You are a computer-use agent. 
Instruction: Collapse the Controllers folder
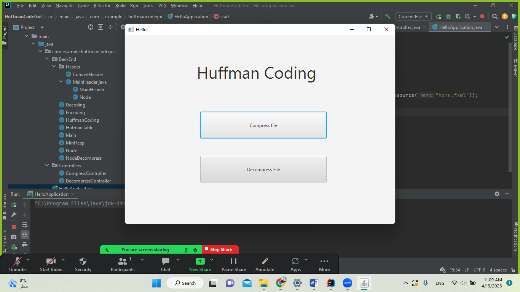click(x=47, y=165)
